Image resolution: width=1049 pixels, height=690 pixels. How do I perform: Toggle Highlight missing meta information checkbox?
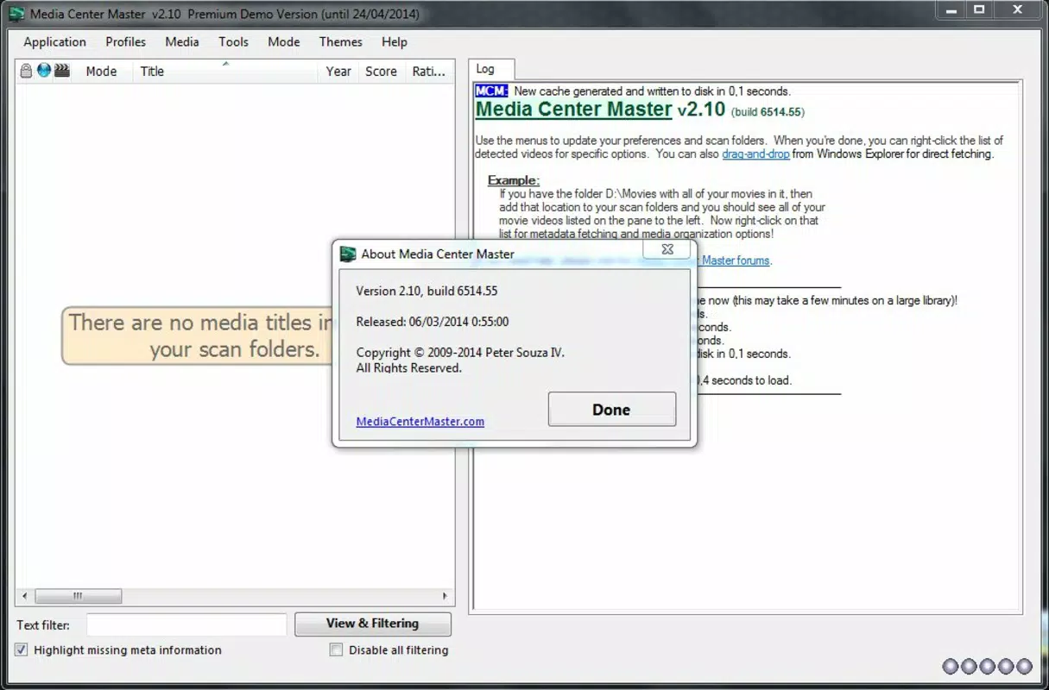(x=22, y=650)
